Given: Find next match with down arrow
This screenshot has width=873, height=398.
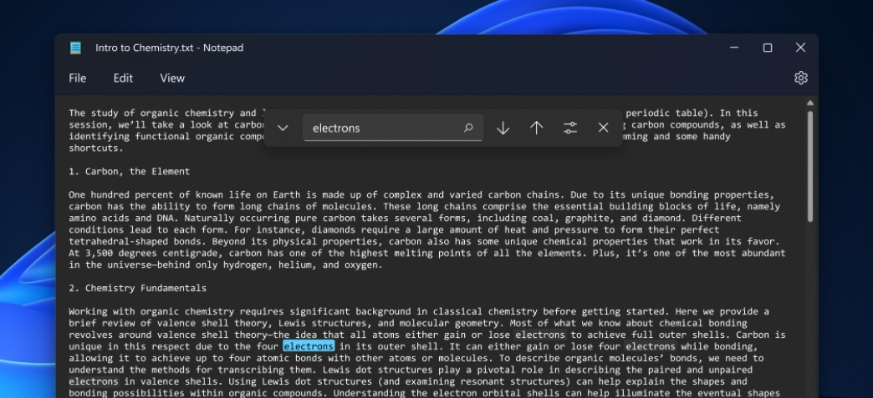Looking at the screenshot, I should click(x=503, y=128).
